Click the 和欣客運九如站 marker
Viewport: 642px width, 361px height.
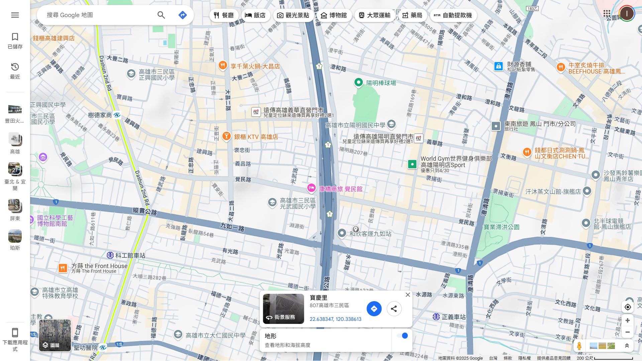tap(342, 233)
